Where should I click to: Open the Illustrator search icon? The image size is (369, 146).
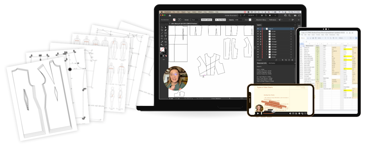coord(289,15)
